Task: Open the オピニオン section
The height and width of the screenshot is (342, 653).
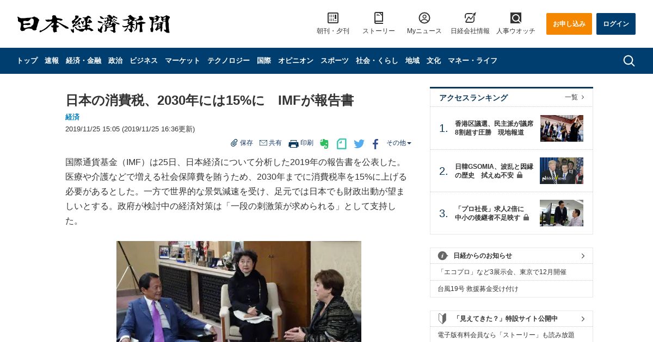Action: (295, 61)
